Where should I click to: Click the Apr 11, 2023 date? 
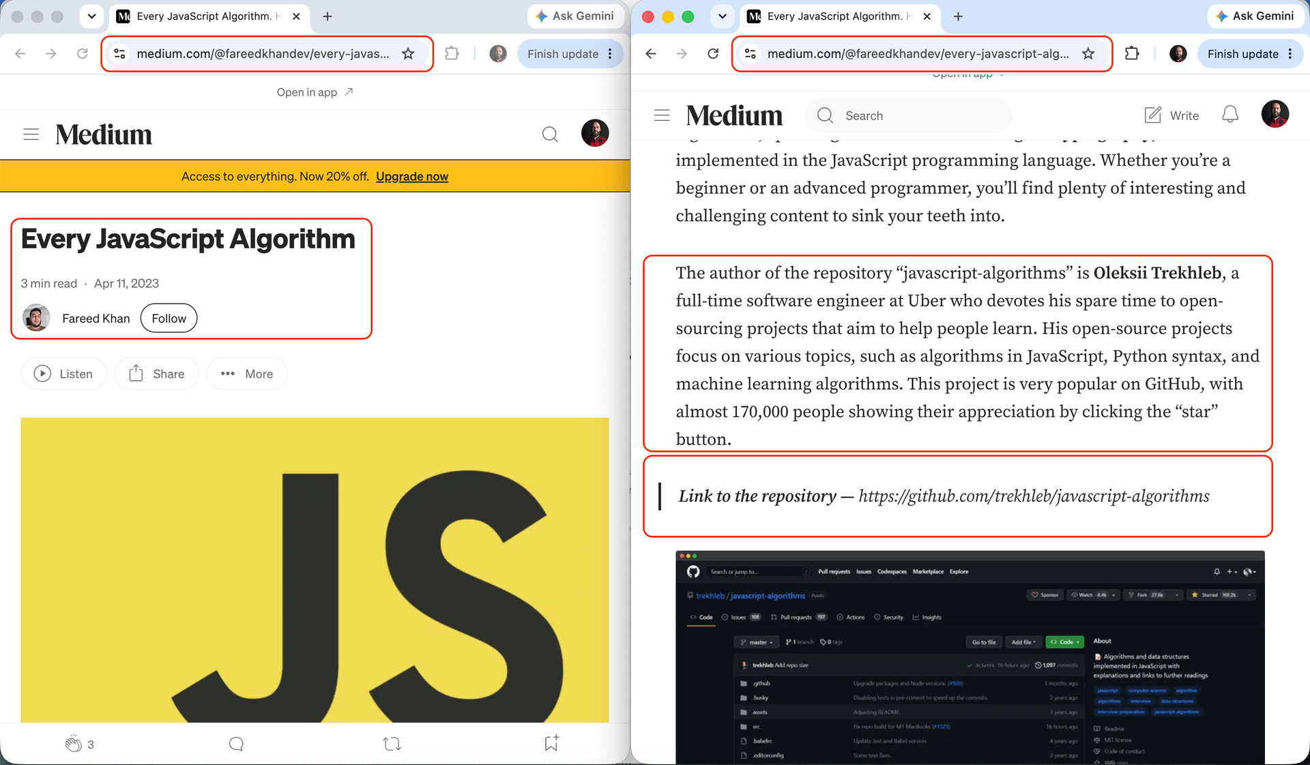[126, 283]
